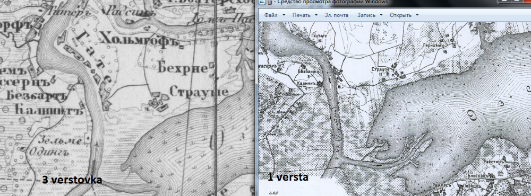Click the Открыть button
531x196 pixels.
[x=400, y=15]
